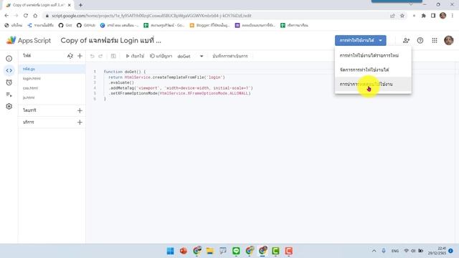
Task: Open the login.html file
Action: point(52,78)
